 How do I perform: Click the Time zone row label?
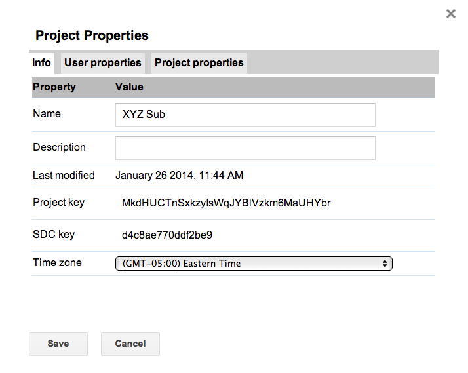[x=57, y=263]
